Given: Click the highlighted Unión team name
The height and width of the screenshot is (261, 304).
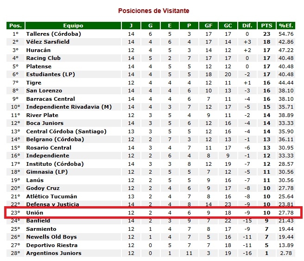Looking at the screenshot, I should [35, 213].
